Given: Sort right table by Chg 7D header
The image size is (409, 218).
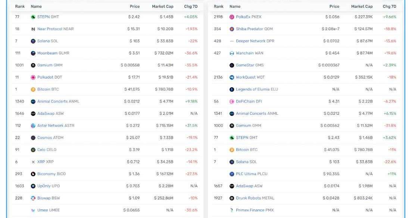Looking at the screenshot, I should pos(389,6).
